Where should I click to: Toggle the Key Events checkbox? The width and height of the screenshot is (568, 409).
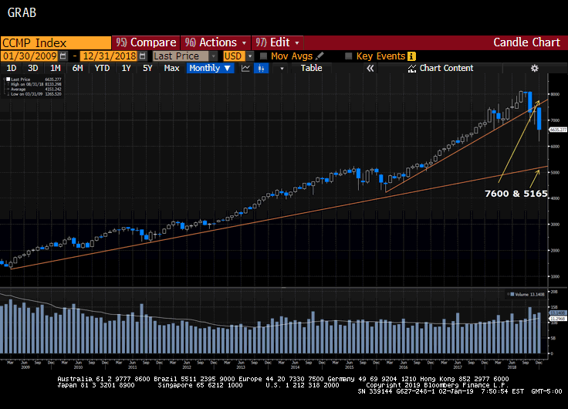click(x=349, y=56)
